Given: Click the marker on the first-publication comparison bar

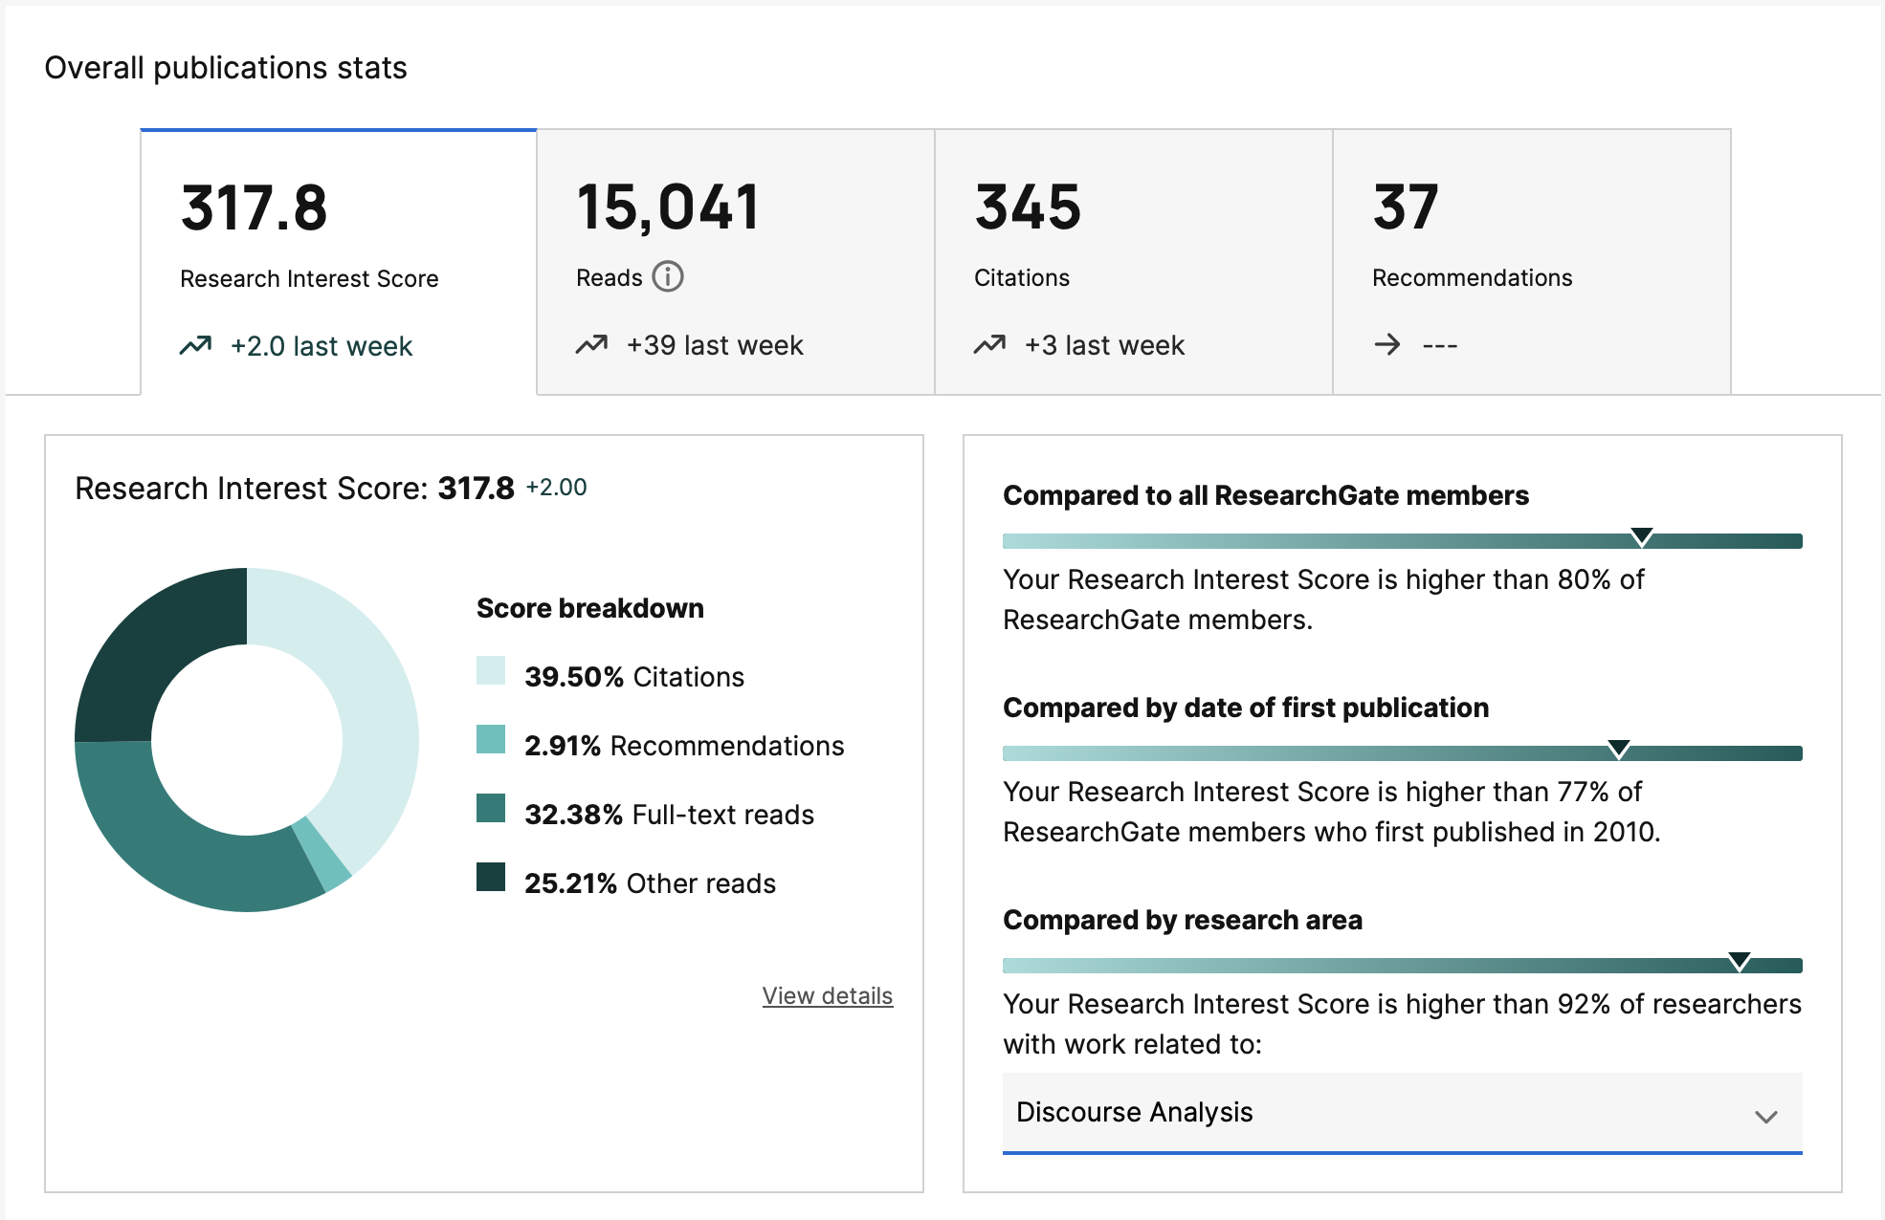Looking at the screenshot, I should [1619, 749].
